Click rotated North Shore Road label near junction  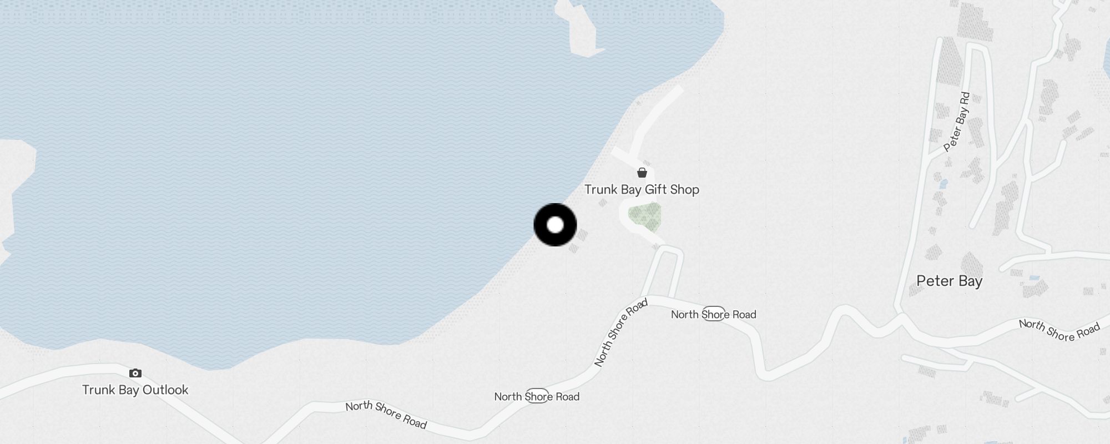click(620, 333)
